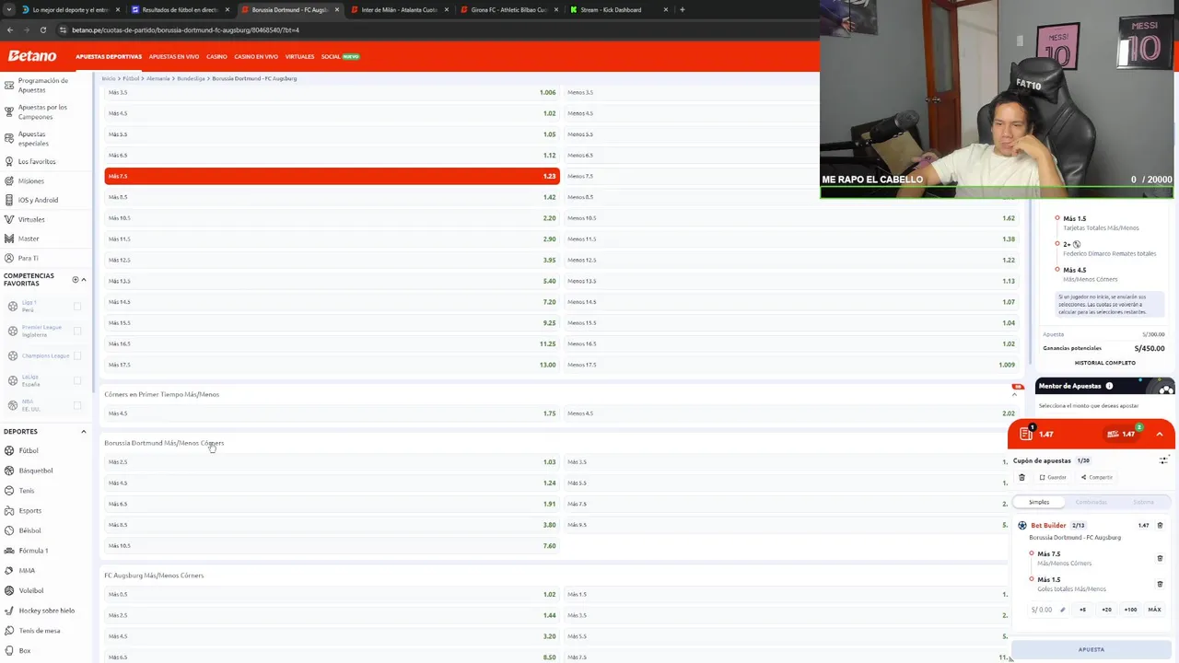The height and width of the screenshot is (663, 1179).
Task: Open the Tenis de mesa paddle icon
Action: [9, 631]
